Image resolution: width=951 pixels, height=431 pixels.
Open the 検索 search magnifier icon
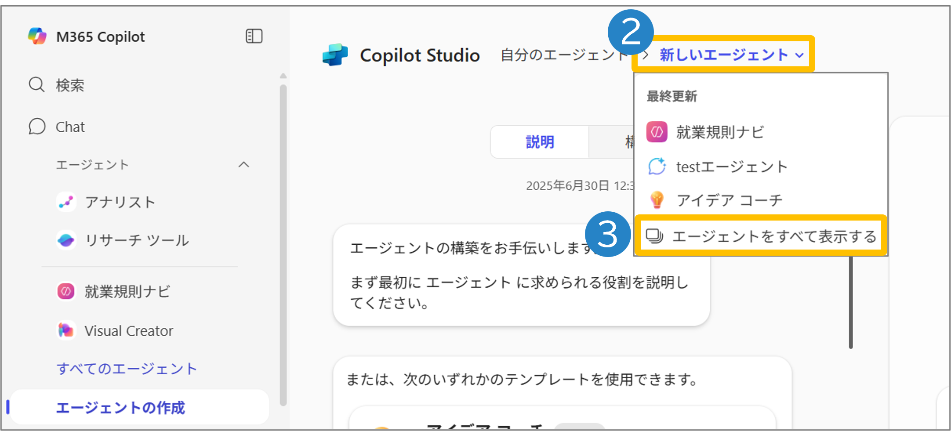[36, 84]
